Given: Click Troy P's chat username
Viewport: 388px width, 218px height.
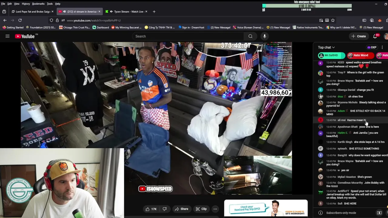Looking at the screenshot, I should (x=341, y=73).
